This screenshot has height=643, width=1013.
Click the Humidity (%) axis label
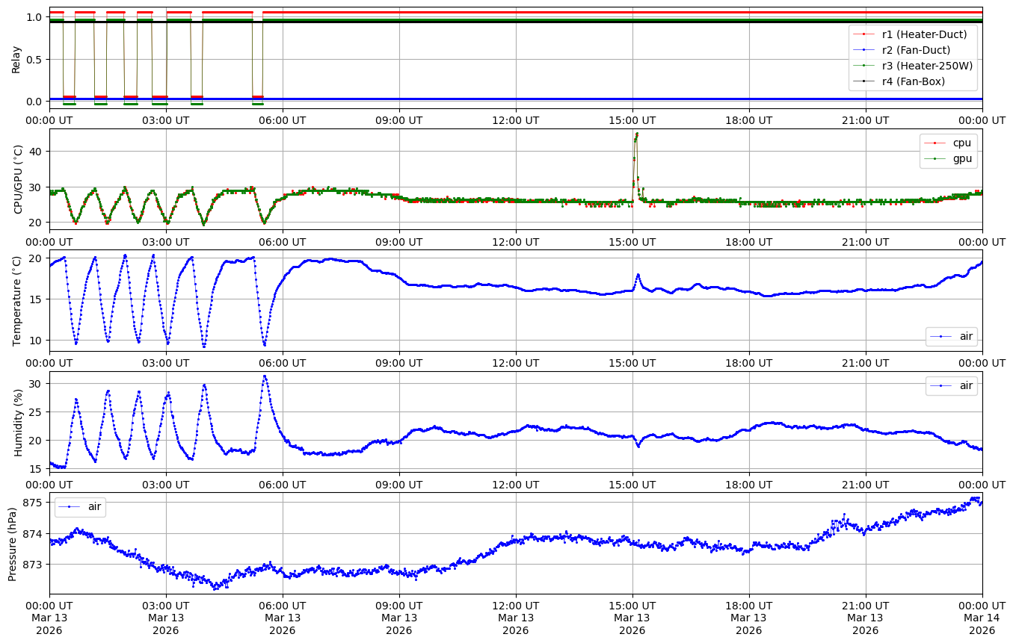[18, 422]
